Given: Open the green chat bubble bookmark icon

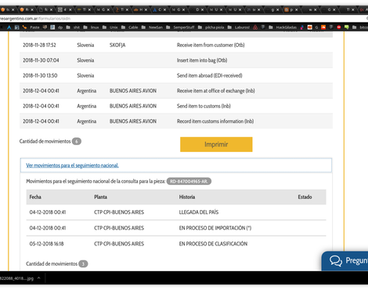Looking at the screenshot, I should tap(347, 27).
